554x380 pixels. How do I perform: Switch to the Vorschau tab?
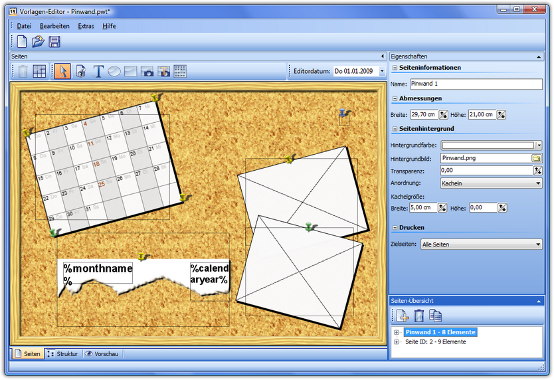(x=102, y=354)
